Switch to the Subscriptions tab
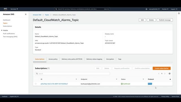This screenshot has width=181, height=102. coord(40,59)
